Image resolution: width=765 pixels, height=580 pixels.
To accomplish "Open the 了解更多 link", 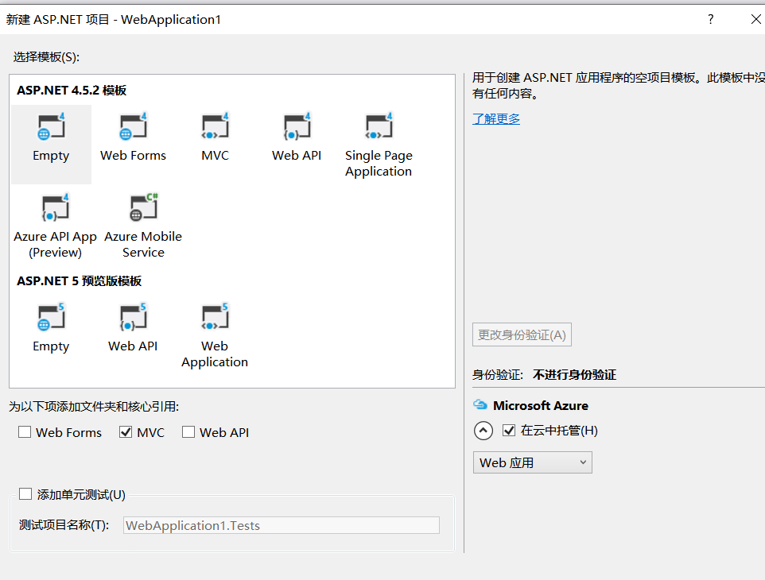I will 496,119.
